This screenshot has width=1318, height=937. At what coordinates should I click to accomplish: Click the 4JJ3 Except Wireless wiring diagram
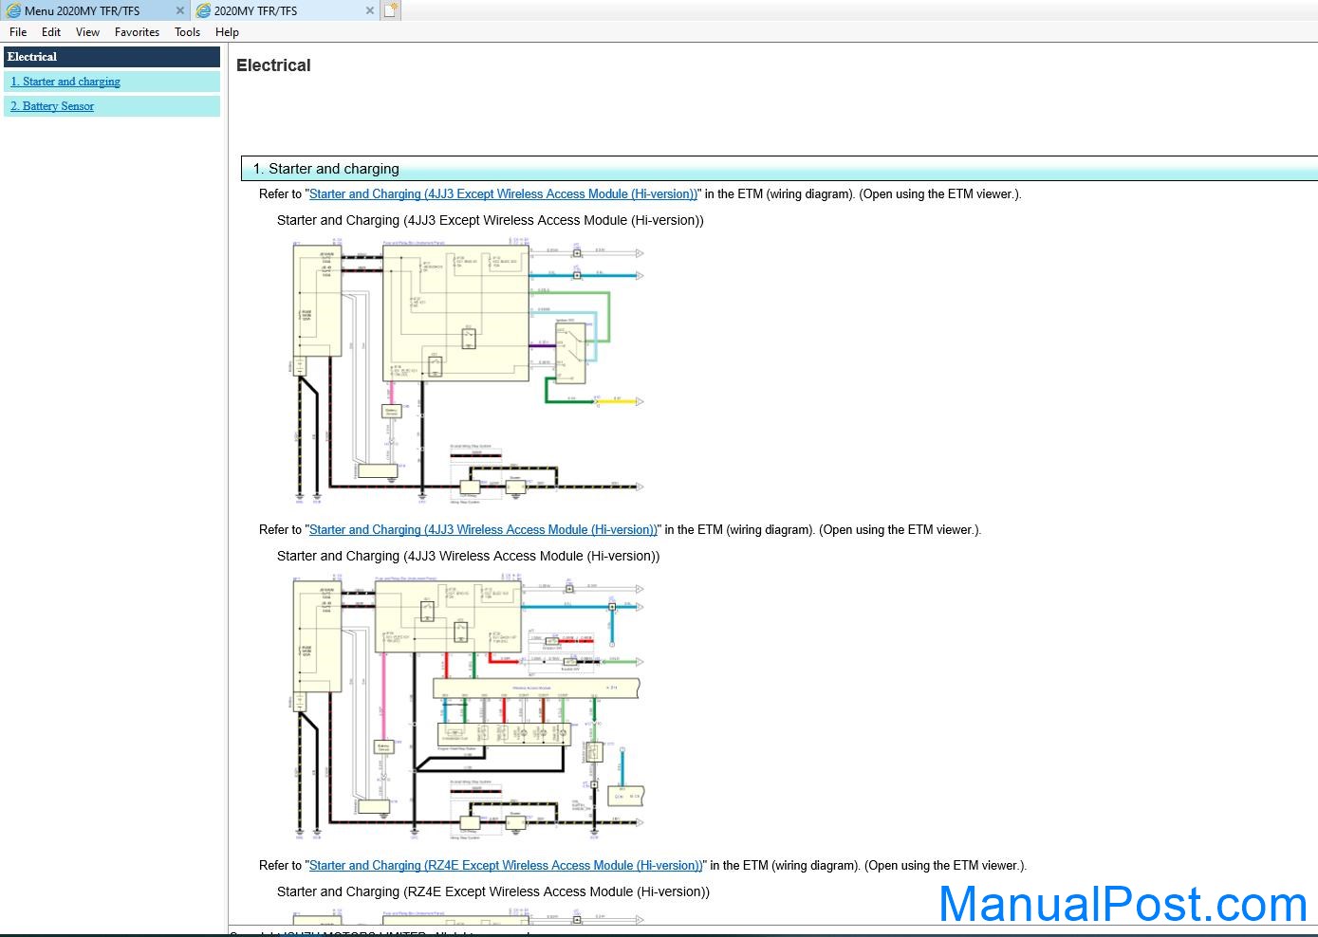(467, 371)
